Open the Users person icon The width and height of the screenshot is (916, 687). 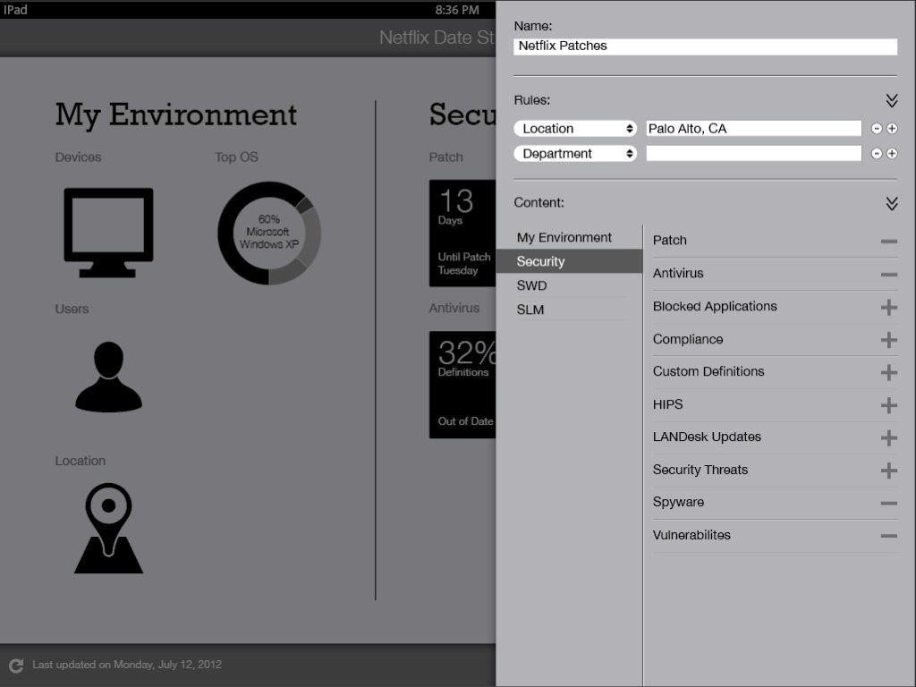108,377
